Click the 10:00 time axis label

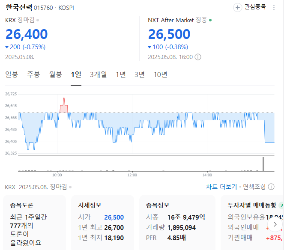[57, 175]
